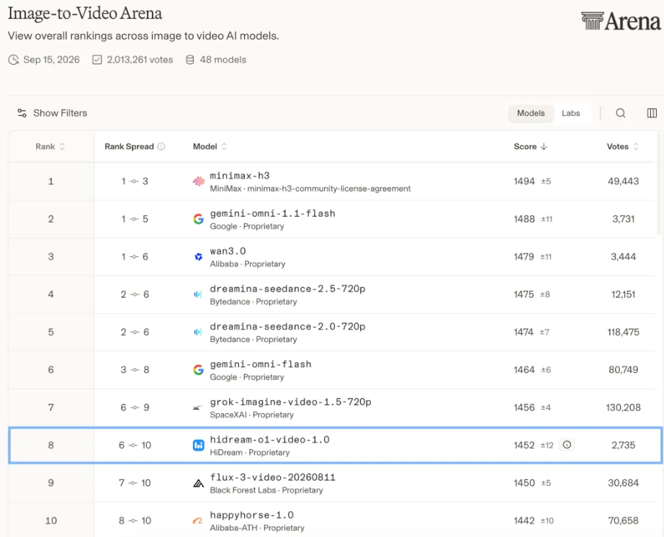Click the clock icon beside Sep 15, 2026
The image size is (664, 537).
14,60
